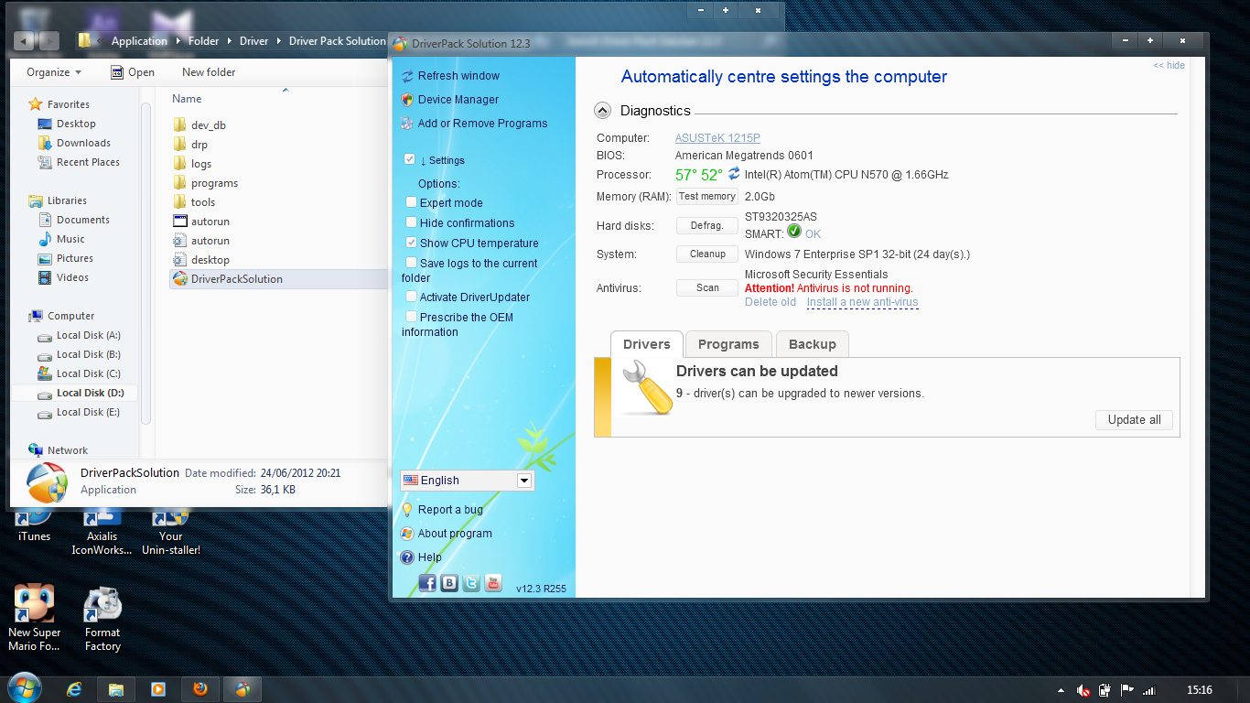Open the Facebook icon in DriverPack sidebar
The width and height of the screenshot is (1250, 703).
[x=427, y=583]
